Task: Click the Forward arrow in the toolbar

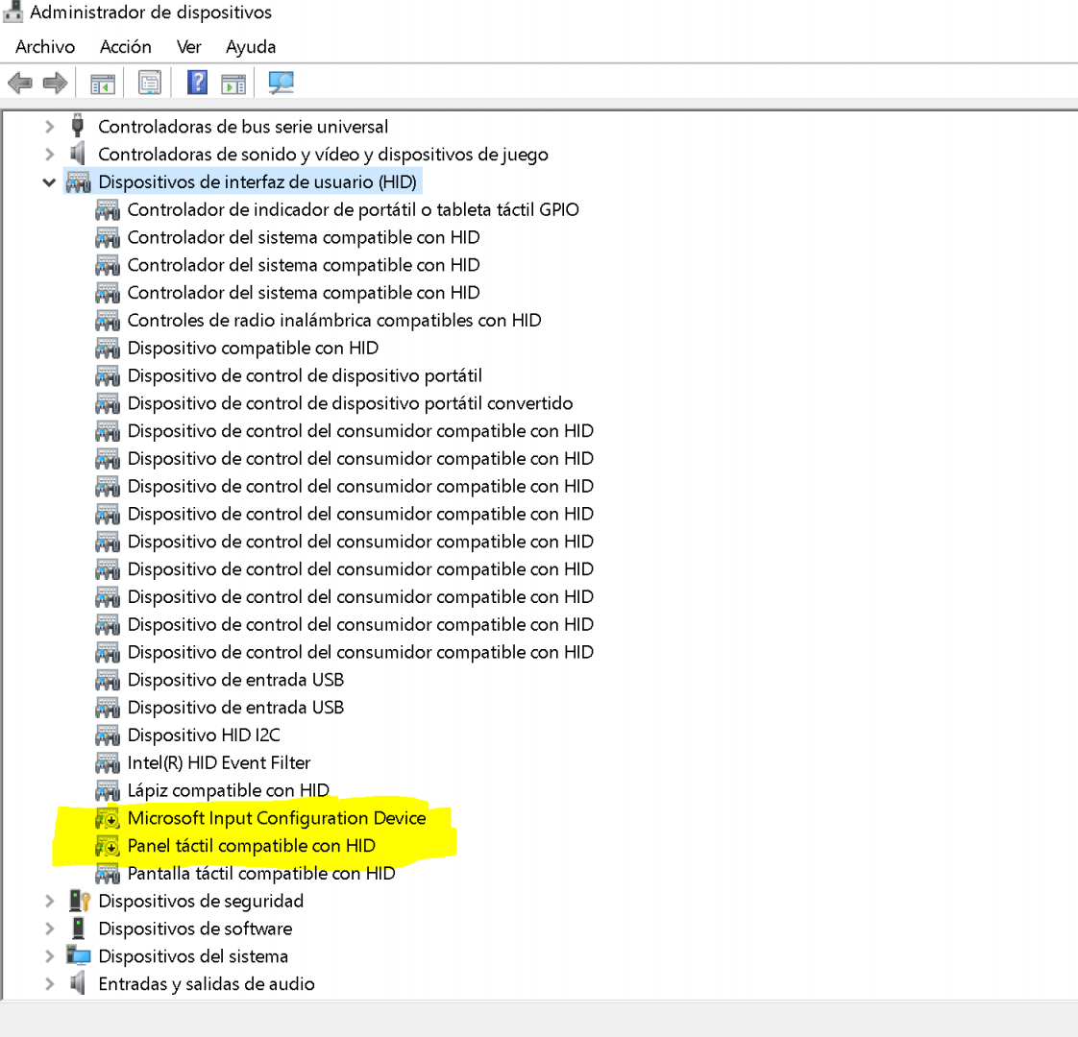Action: [x=56, y=84]
